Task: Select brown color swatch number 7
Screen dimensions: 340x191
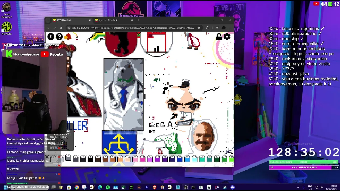Action: tap(105, 159)
